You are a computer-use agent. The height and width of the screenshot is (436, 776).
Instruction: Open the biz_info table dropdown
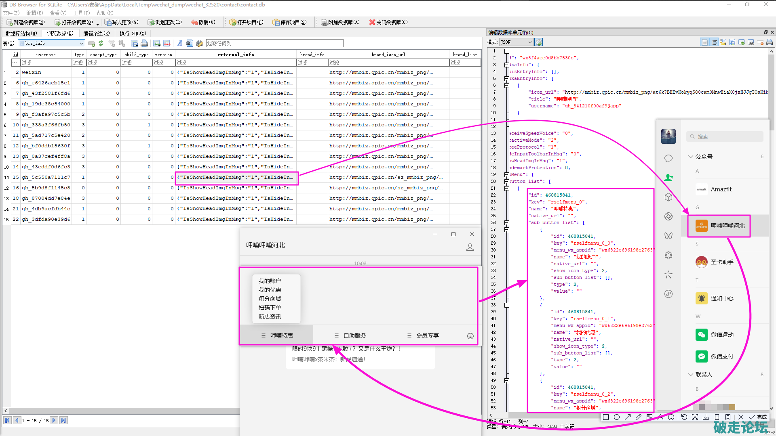click(81, 43)
